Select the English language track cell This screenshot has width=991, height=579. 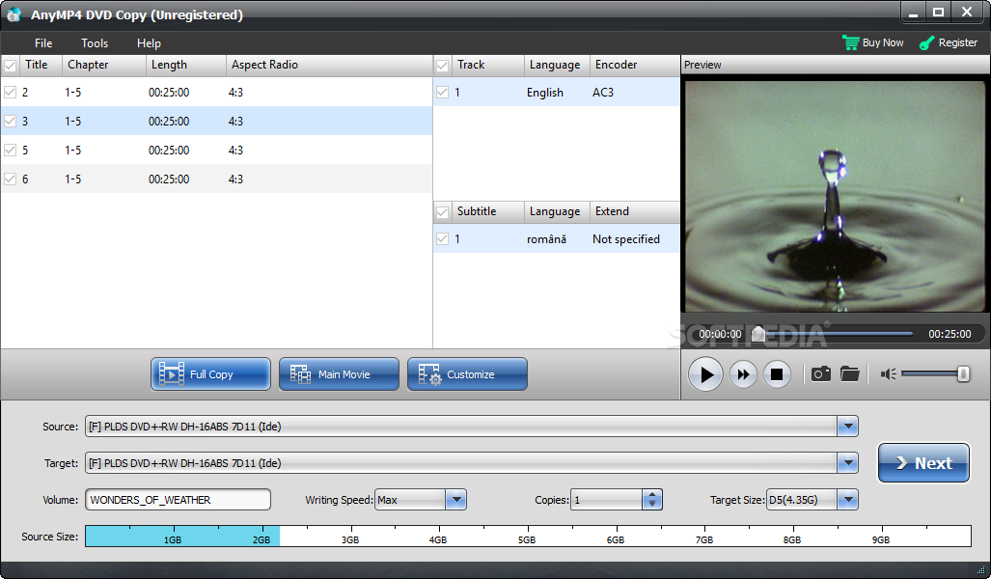(x=545, y=93)
